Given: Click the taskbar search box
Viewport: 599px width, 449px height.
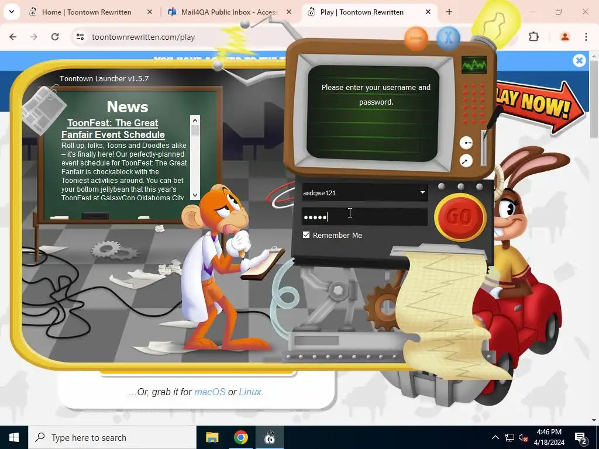Looking at the screenshot, I should 112,437.
